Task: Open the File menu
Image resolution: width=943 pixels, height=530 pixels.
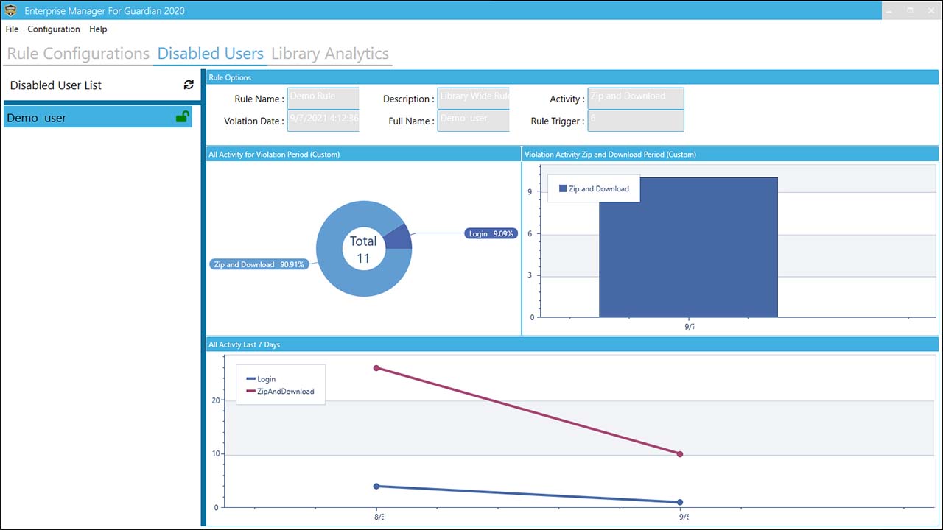Action: pyautogui.click(x=12, y=29)
